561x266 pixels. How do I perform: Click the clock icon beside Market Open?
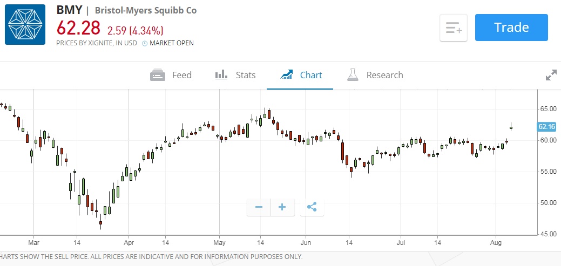145,43
